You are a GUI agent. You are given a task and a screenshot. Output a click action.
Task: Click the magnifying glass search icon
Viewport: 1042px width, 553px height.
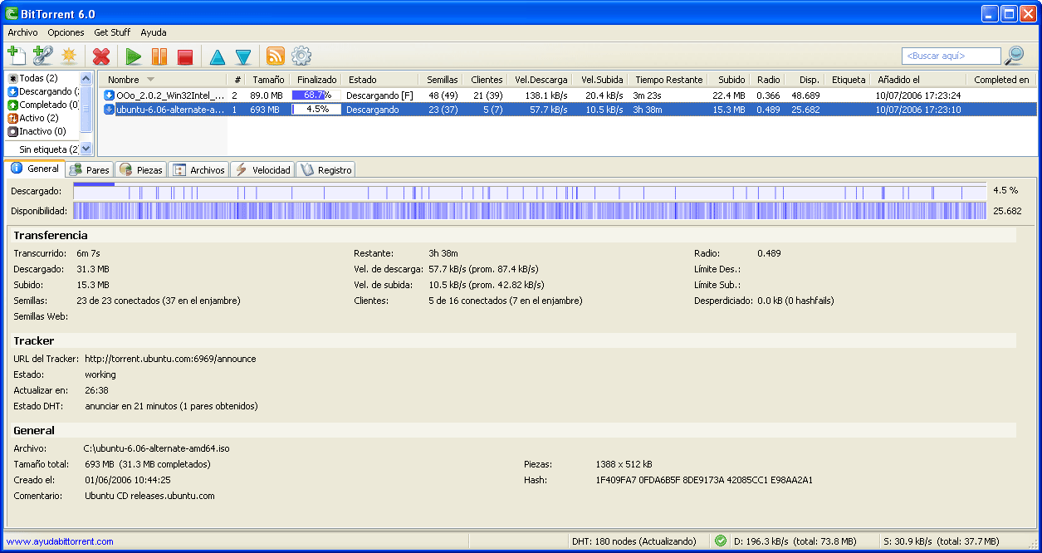point(1014,56)
